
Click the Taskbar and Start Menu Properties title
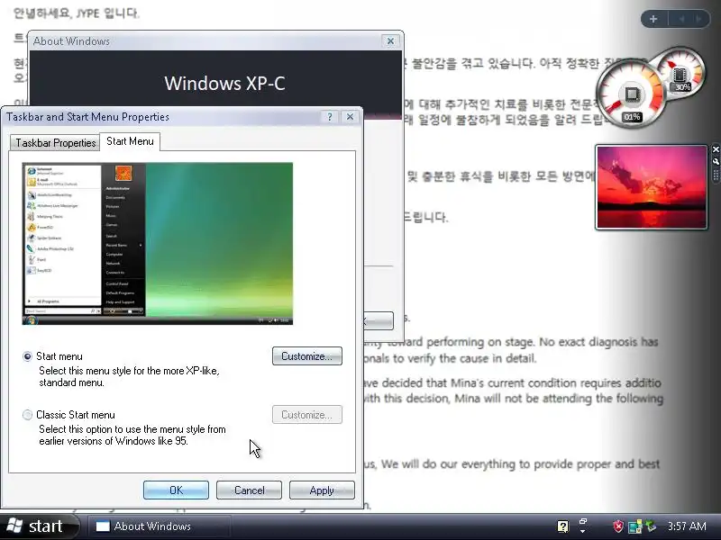[x=87, y=117]
